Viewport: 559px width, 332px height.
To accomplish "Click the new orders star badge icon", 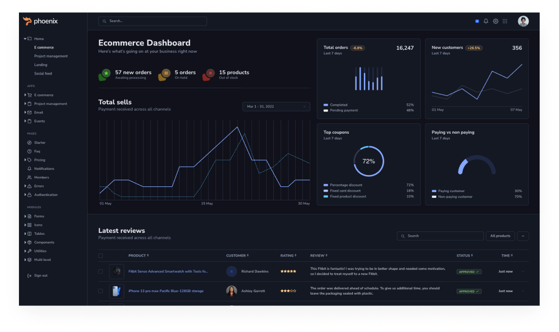I will point(106,74).
